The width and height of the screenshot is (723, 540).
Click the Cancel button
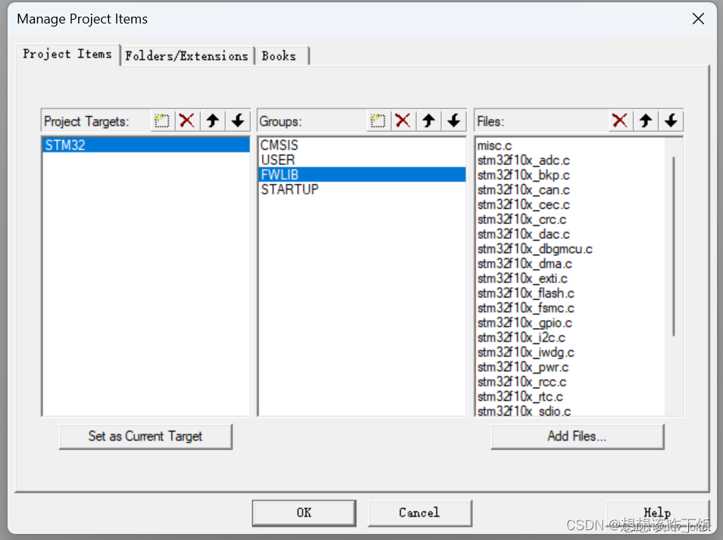pyautogui.click(x=420, y=513)
